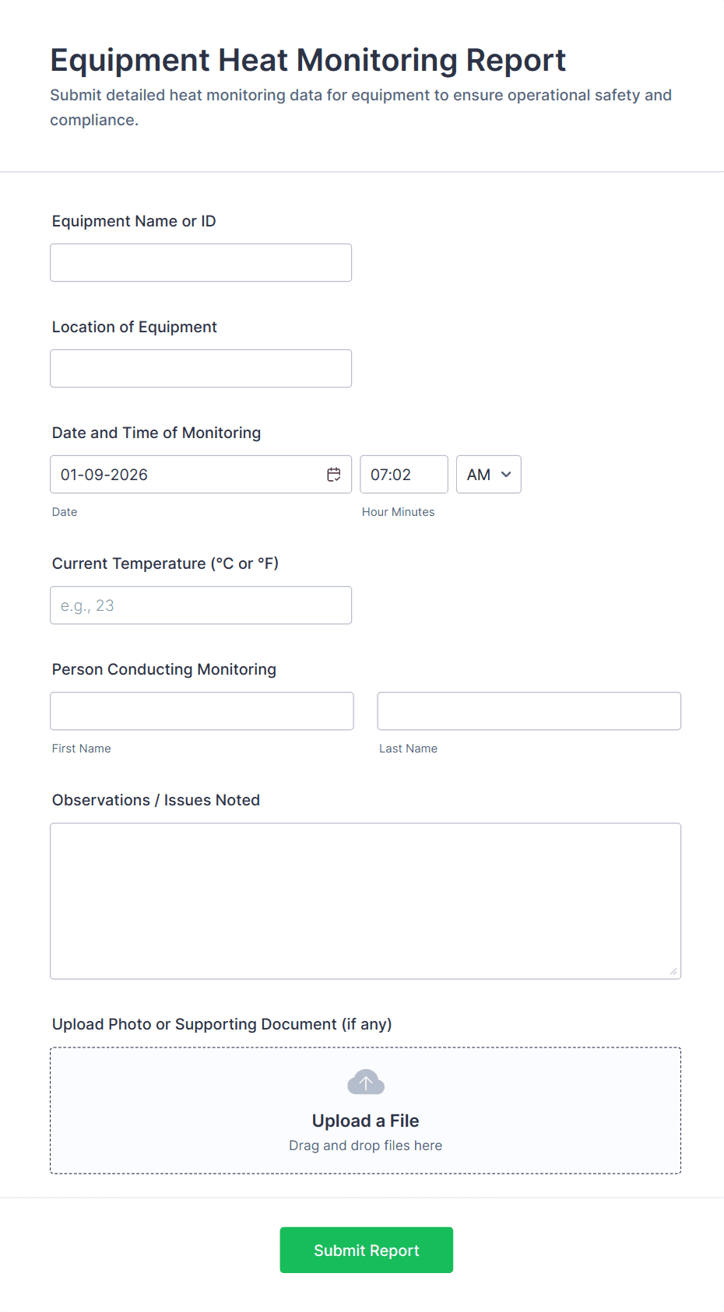Click the Equipment Heat Monitoring Report title
724x1312 pixels.
click(308, 60)
